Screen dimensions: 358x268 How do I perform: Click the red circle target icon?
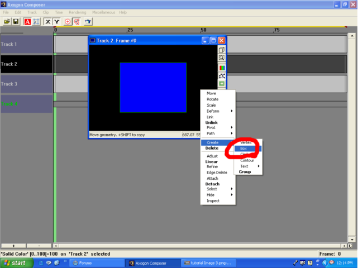(68, 22)
